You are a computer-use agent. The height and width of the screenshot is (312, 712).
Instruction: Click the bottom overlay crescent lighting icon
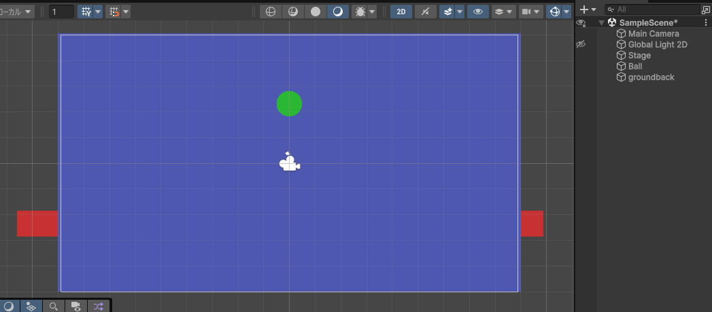(9, 306)
